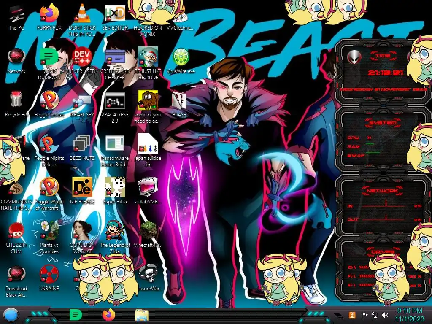
Task: Open the CHUZZIN CUM red fuzzball shortcut
Action: [16, 238]
